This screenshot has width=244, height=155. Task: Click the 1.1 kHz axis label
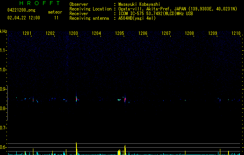3,50
